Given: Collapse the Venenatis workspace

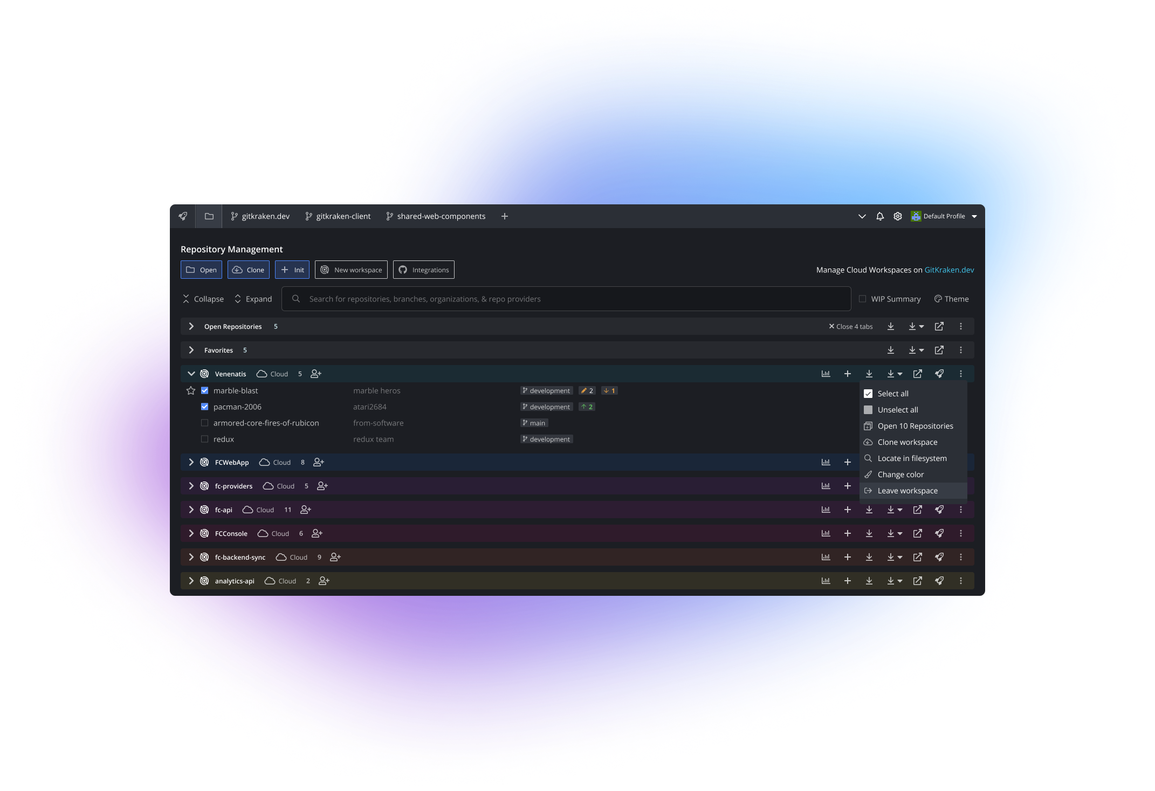Looking at the screenshot, I should (x=191, y=374).
